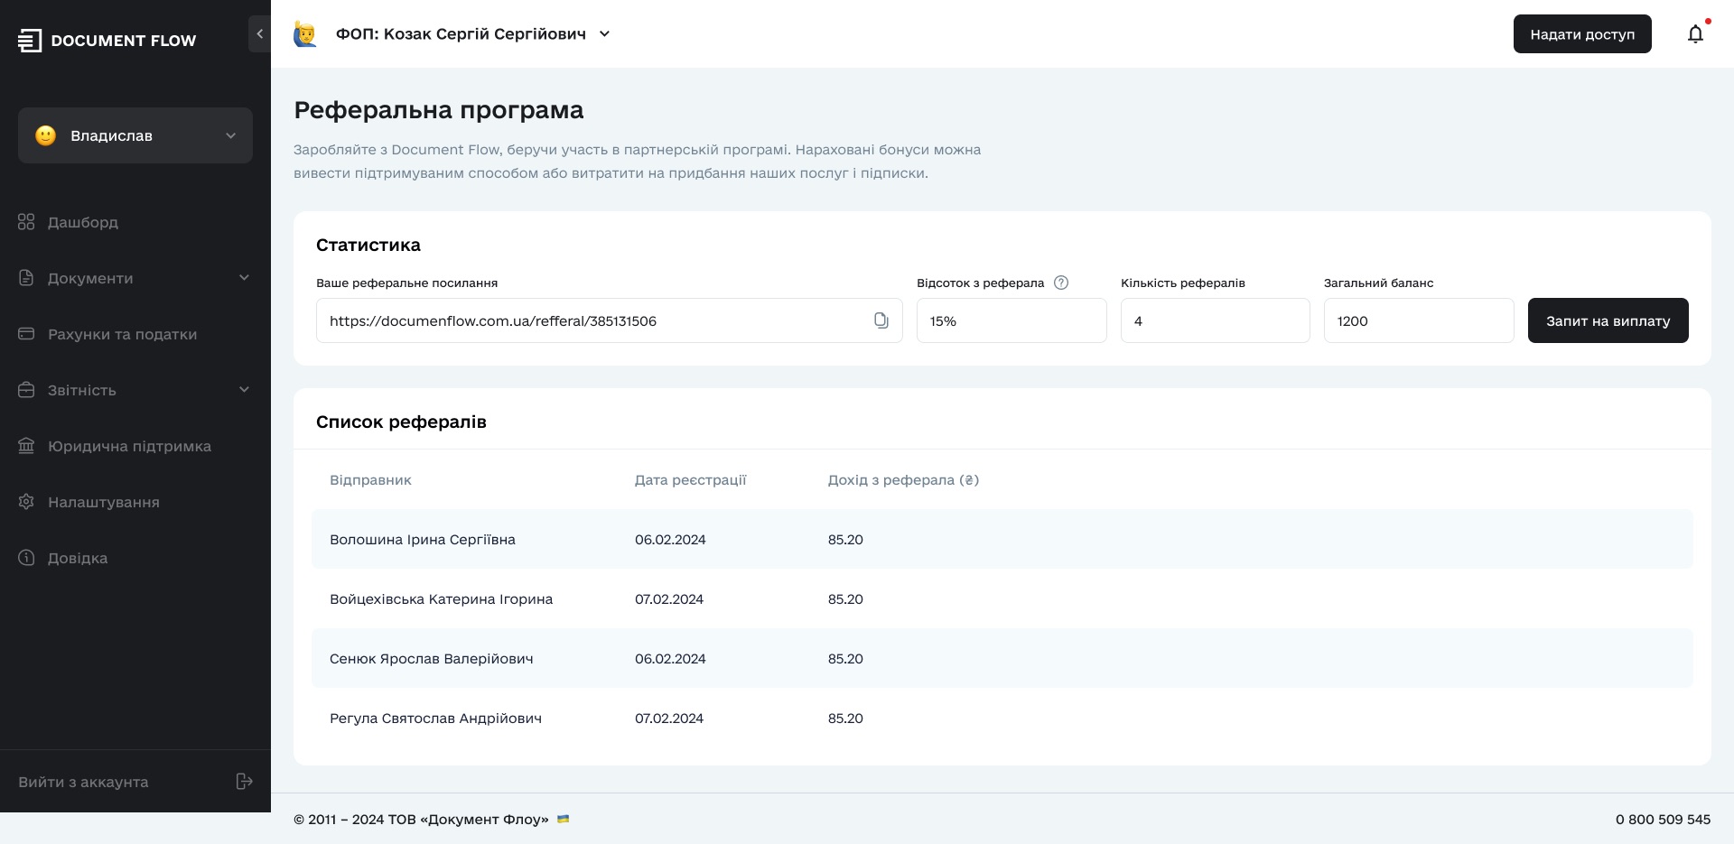Click the Дохід з реферала (₴) header
Viewport: 1734px width, 844px height.
[903, 480]
